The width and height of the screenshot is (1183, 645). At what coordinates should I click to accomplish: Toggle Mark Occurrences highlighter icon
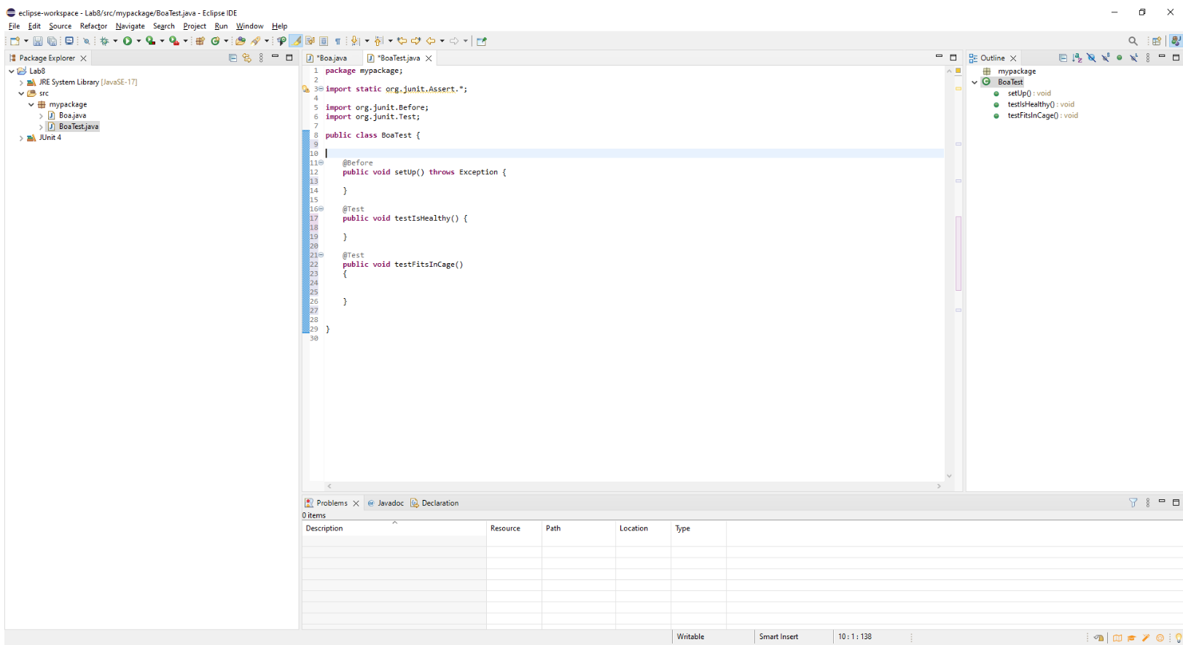296,41
